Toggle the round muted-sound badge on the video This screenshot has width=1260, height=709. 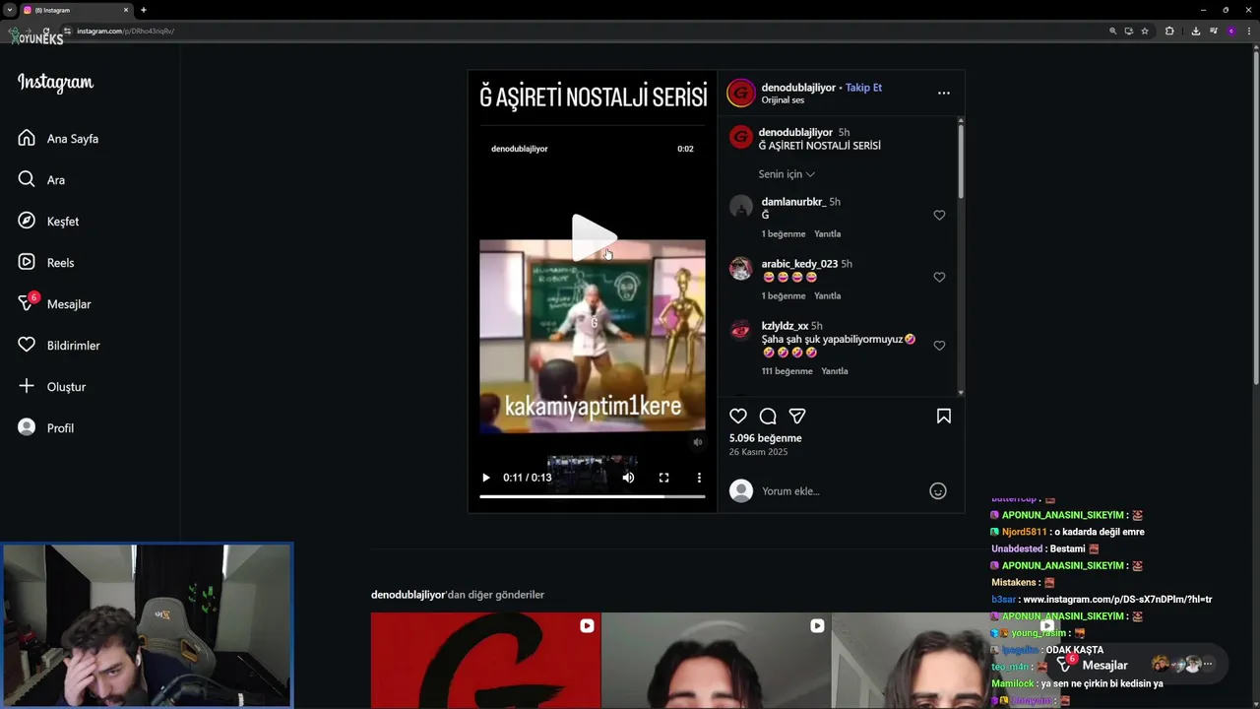(x=698, y=442)
